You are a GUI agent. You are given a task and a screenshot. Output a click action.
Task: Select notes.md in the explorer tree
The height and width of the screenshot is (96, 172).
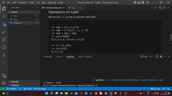pos(24,23)
